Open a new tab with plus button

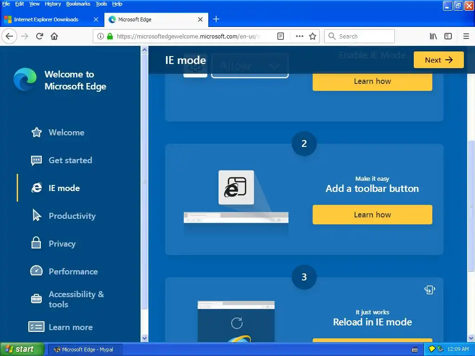216,19
